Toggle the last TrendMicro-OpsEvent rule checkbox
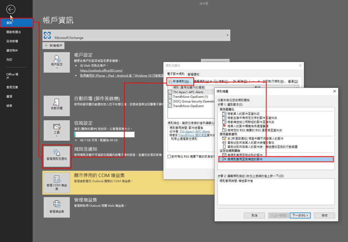 pyautogui.click(x=170, y=106)
